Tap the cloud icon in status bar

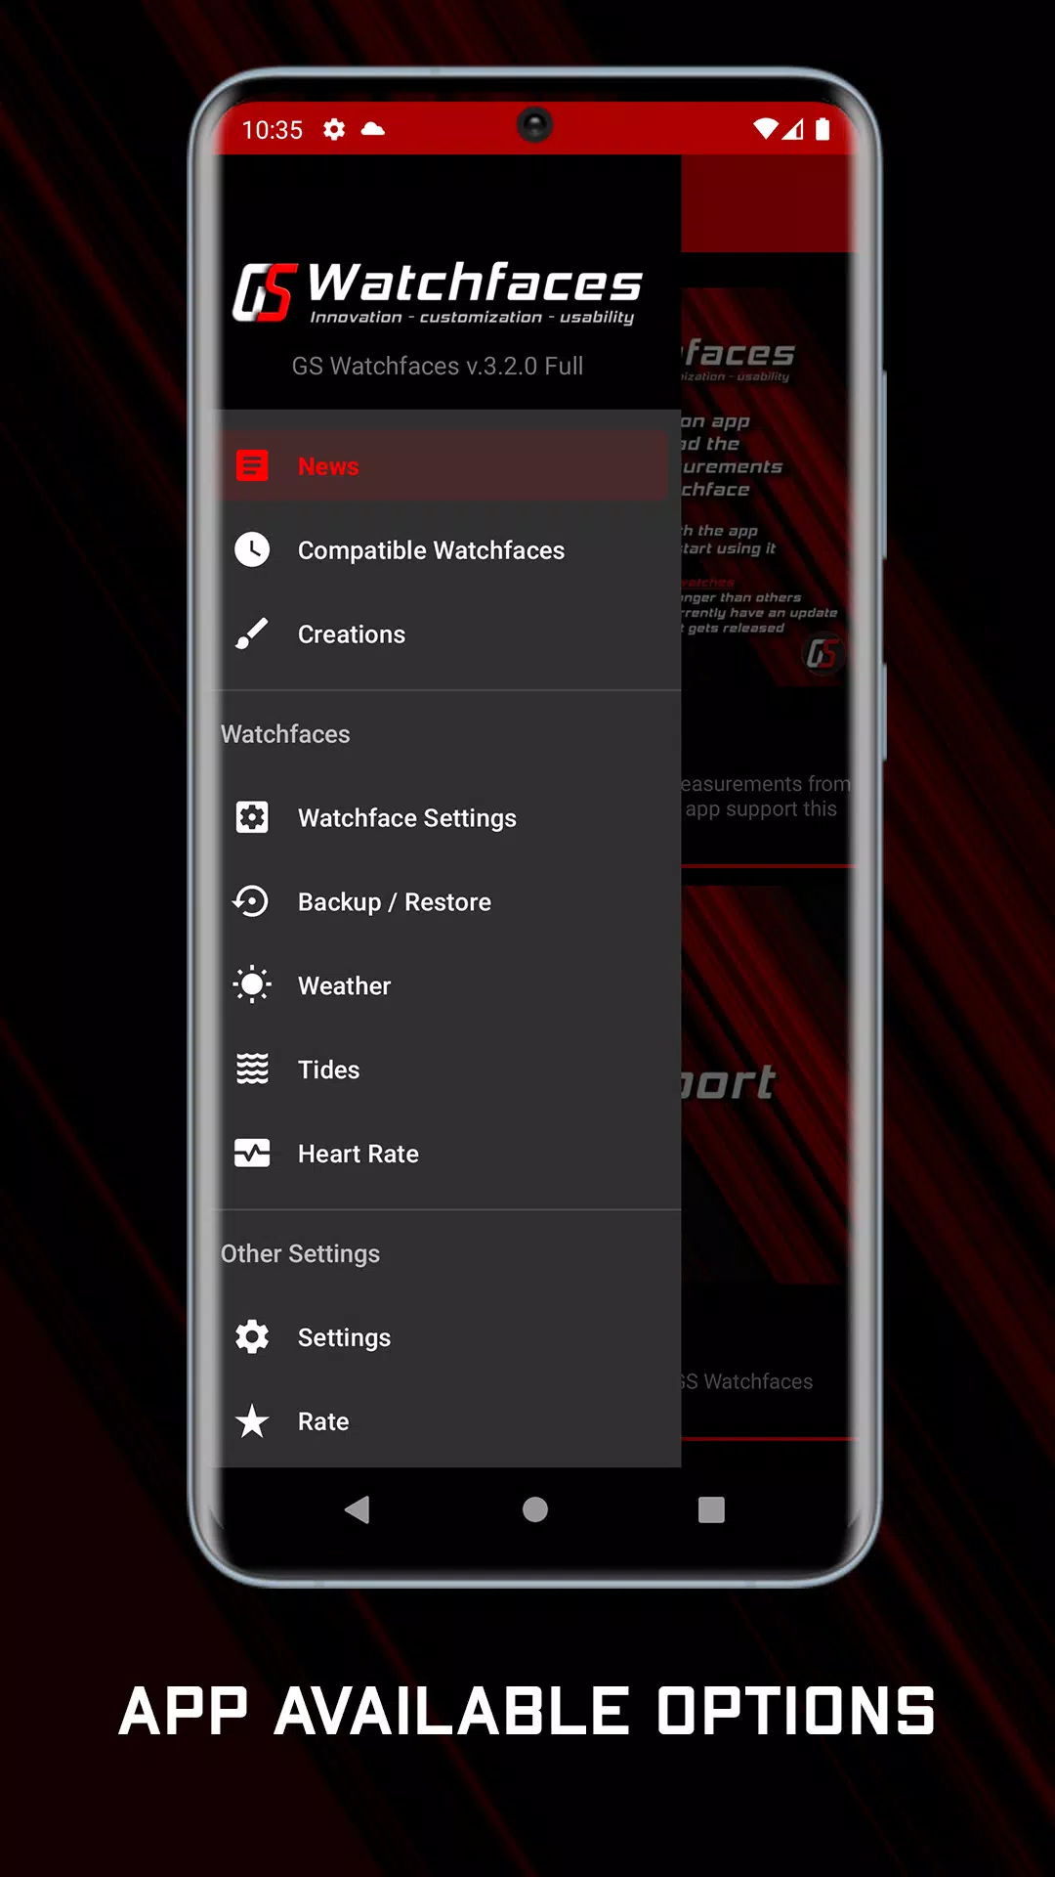click(x=373, y=129)
